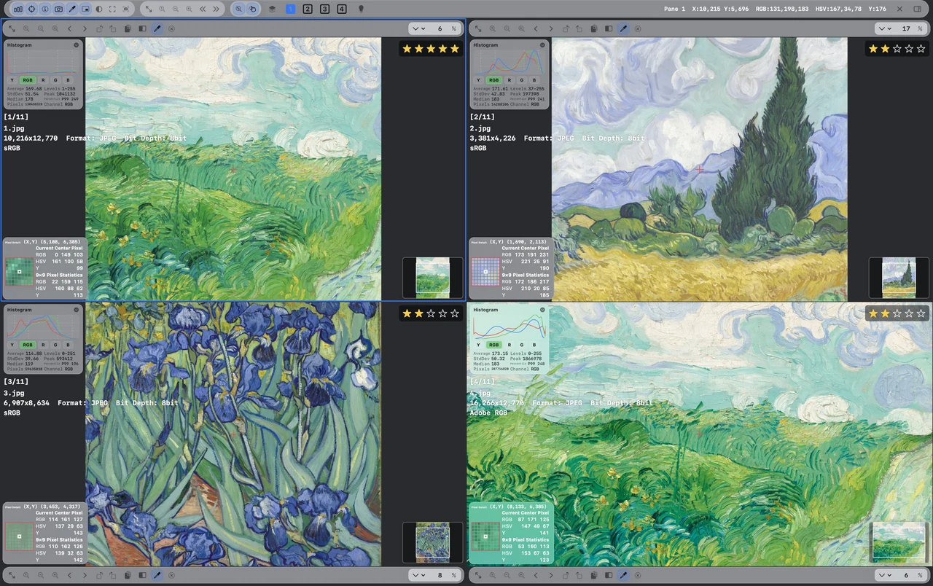Viewport: 933px width, 586px height.
Task: Toggle the navigator mini-view button
Action: click(85, 9)
